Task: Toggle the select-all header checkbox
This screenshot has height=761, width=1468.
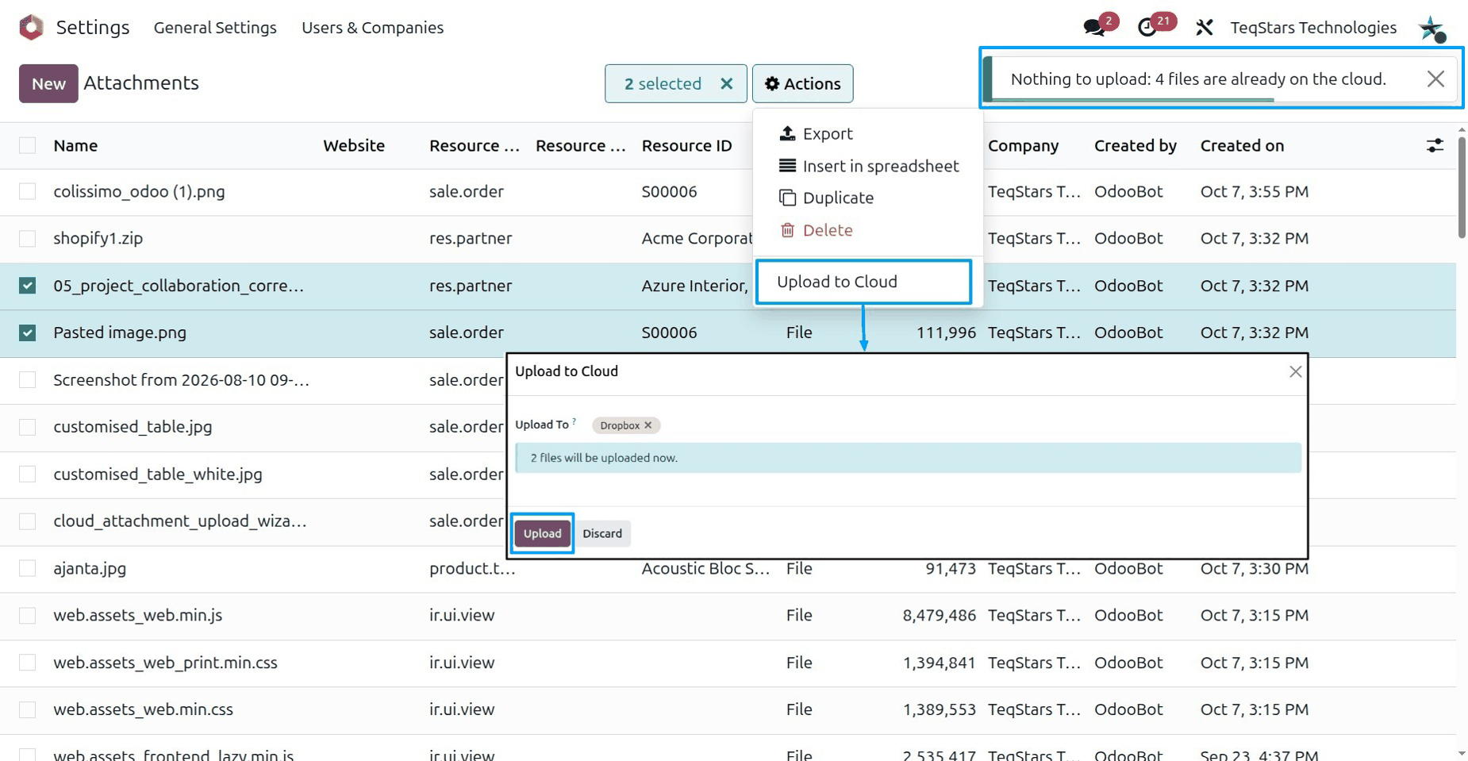Action: [x=28, y=145]
